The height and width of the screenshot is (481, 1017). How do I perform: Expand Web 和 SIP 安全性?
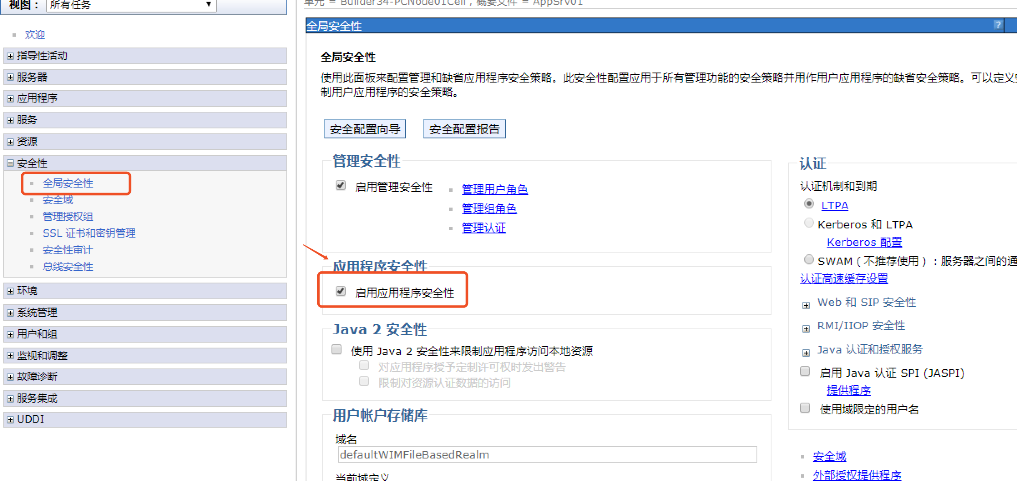(x=806, y=306)
